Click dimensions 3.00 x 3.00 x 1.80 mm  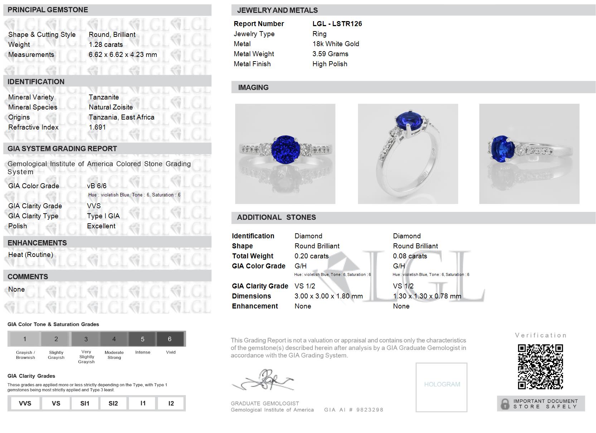329,296
